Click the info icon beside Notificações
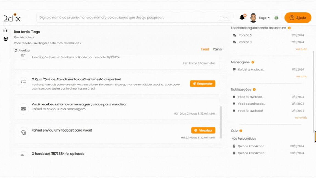316x178 pixels. [254, 90]
